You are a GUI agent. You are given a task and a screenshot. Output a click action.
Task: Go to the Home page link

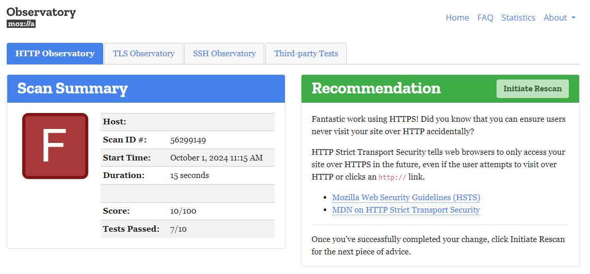[x=457, y=18]
